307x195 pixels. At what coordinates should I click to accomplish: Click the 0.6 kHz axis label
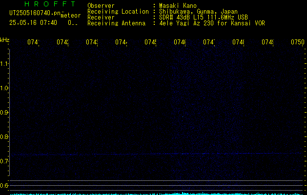tap(4, 185)
